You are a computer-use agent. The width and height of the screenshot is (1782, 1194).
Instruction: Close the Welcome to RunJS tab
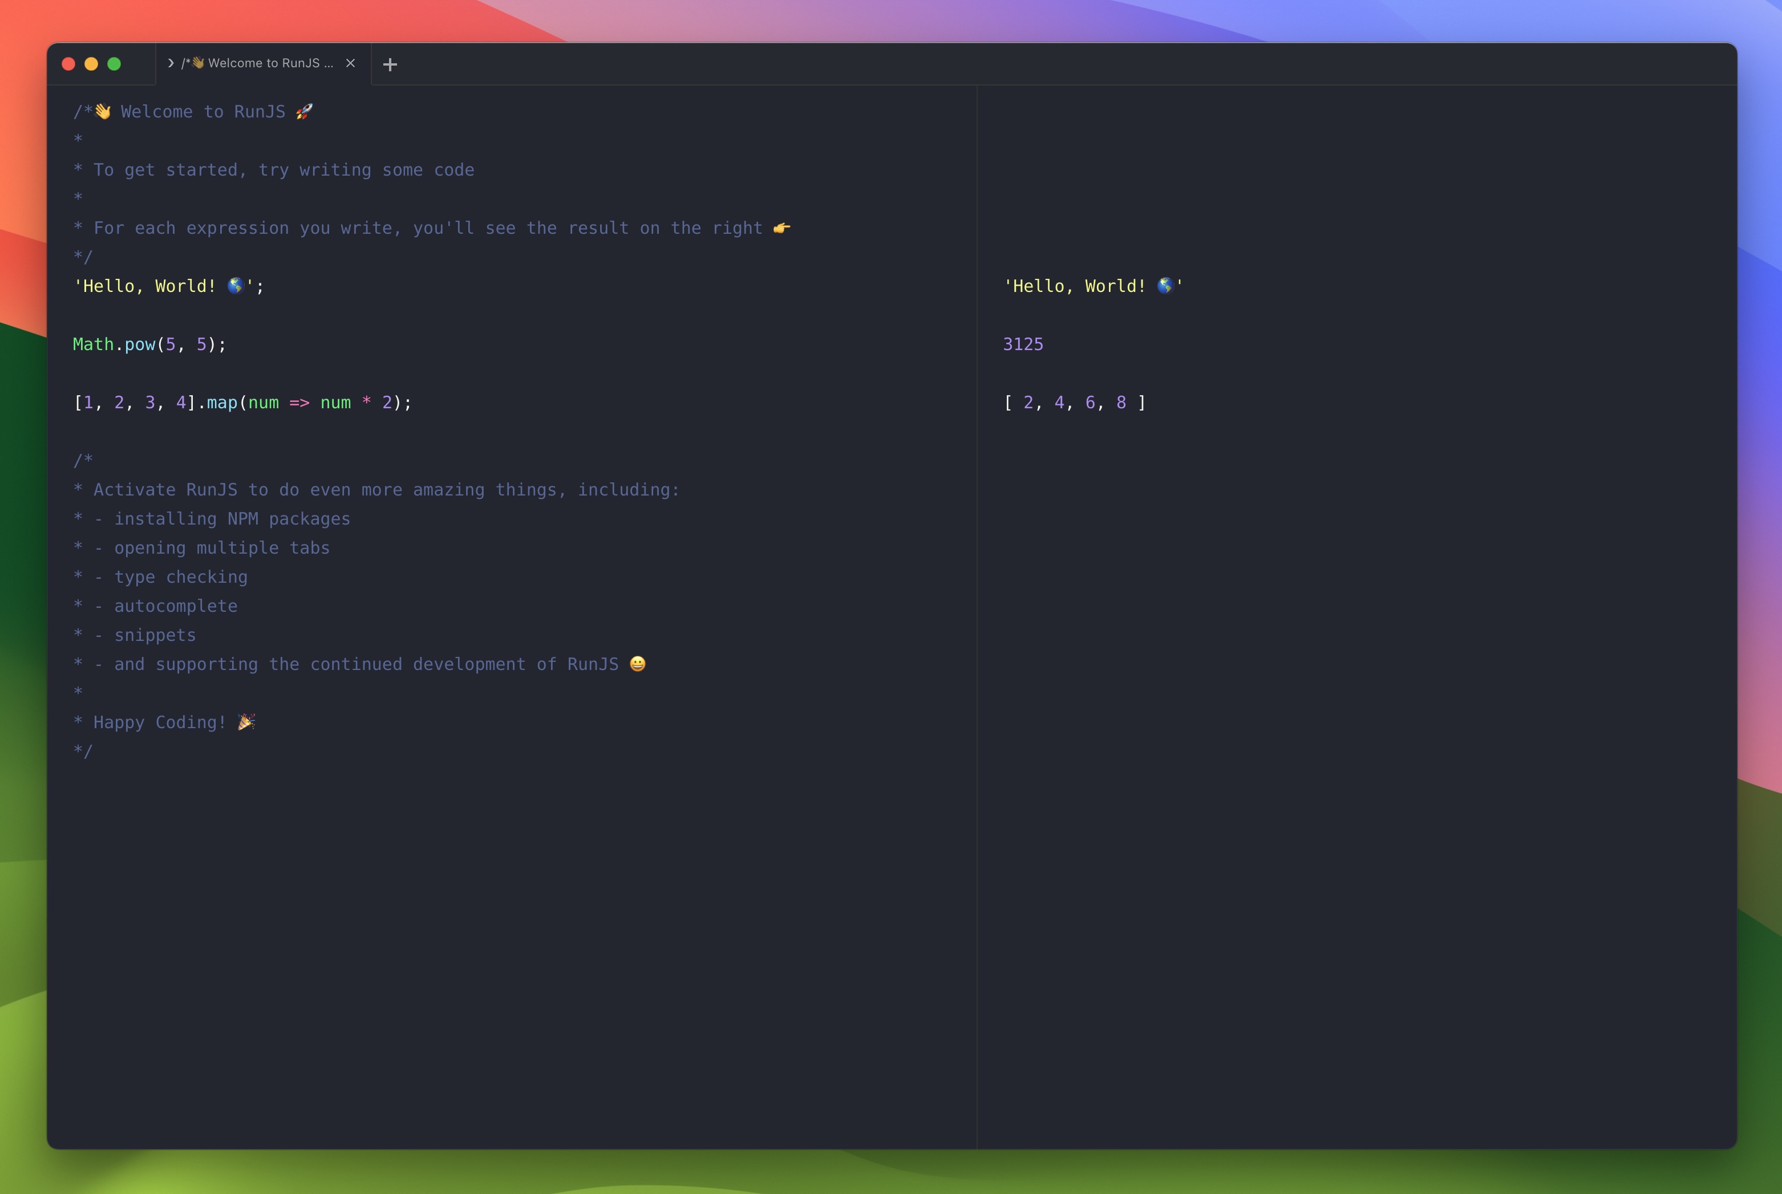[350, 63]
